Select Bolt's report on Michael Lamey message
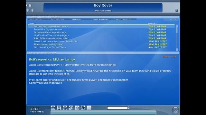 (x=101, y=26)
